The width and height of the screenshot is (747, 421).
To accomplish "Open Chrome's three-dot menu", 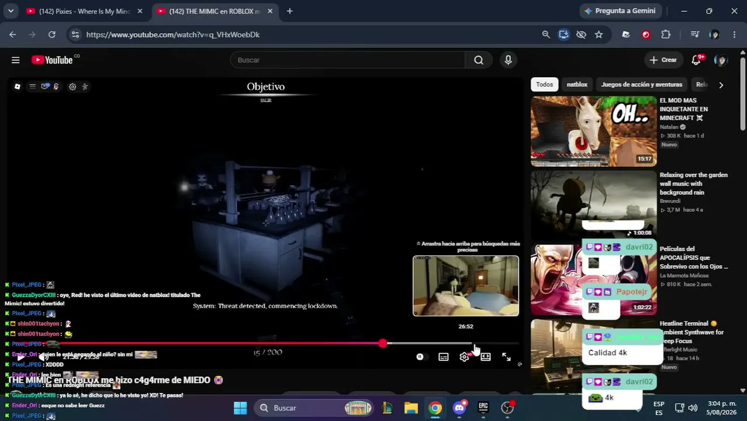I will click(734, 34).
